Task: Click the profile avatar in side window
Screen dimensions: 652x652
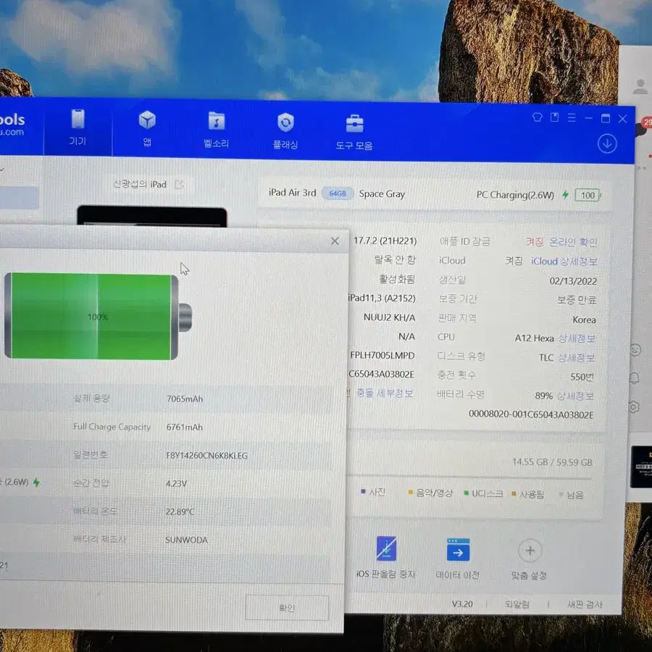Action: click(640, 86)
